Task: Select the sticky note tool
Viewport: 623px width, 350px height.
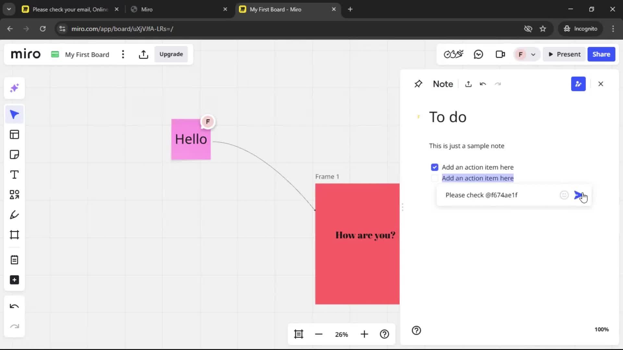Action: click(x=14, y=155)
